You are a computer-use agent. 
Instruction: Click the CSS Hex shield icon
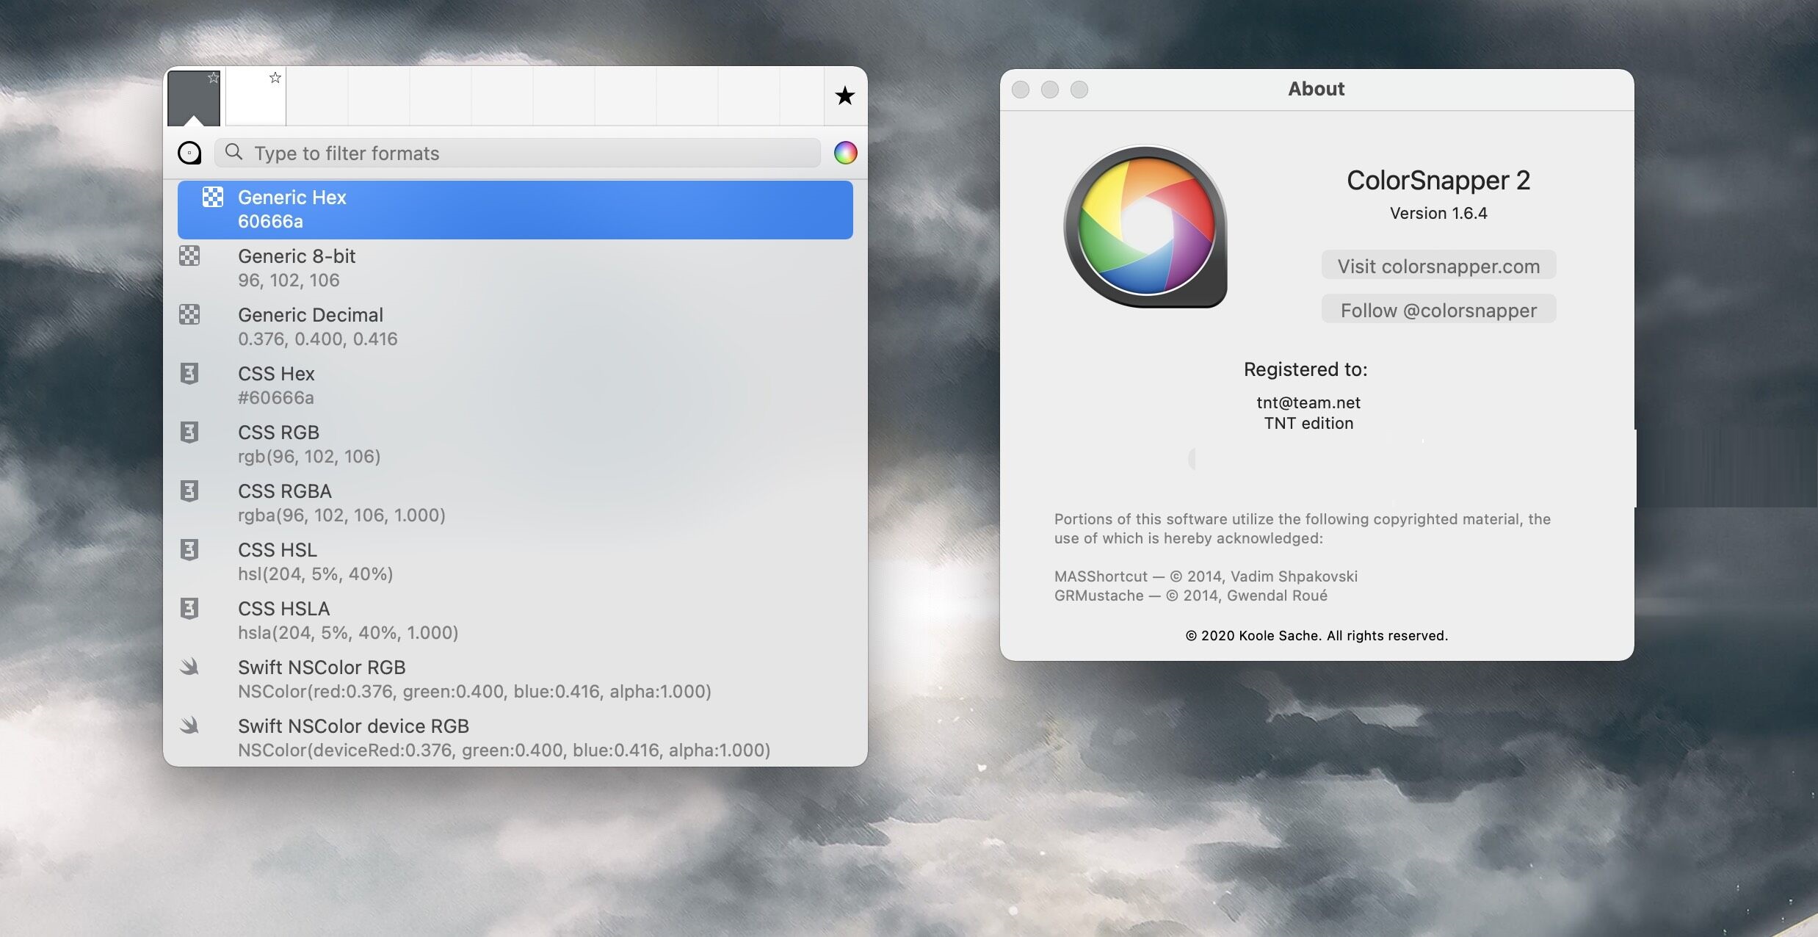coord(189,374)
